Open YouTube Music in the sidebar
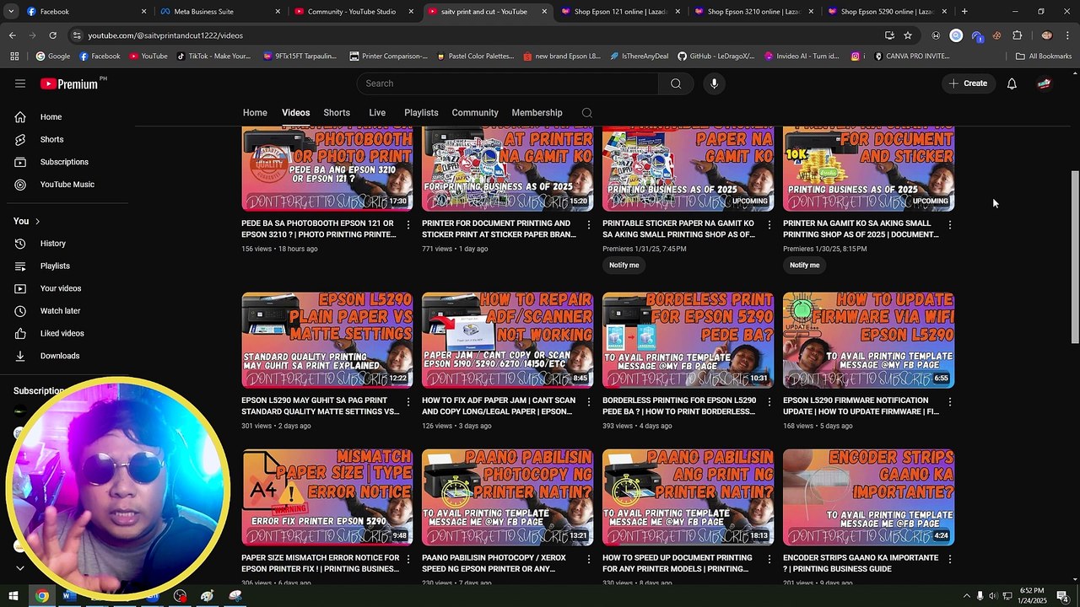 [69, 185]
